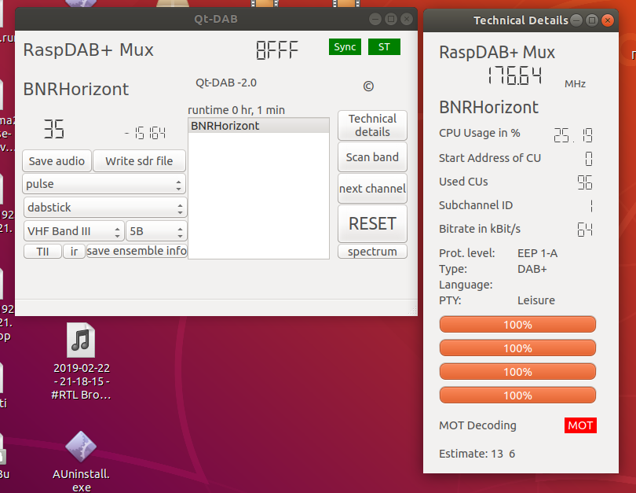
Task: Click the third 100% quality bar
Action: tap(517, 372)
